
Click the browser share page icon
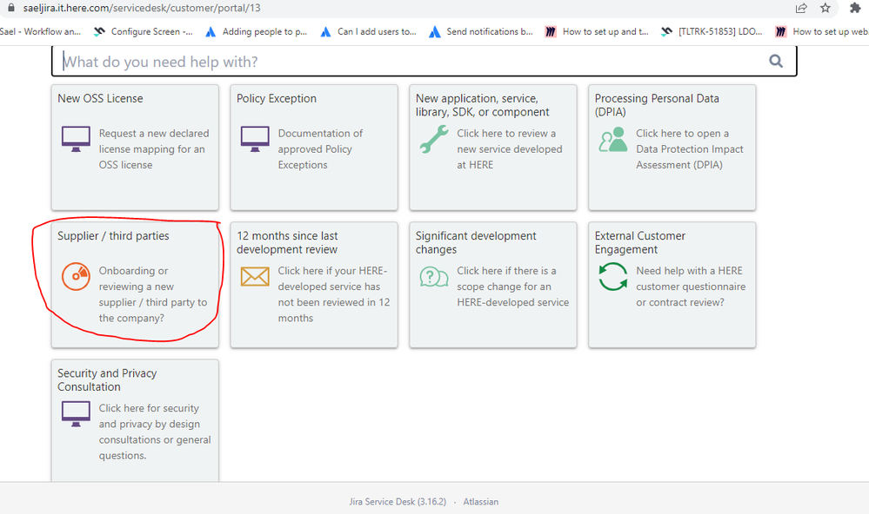click(x=801, y=8)
